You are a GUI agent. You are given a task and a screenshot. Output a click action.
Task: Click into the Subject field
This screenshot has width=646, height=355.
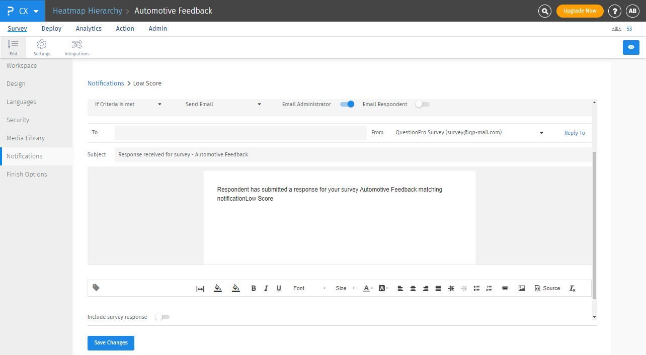pos(353,154)
